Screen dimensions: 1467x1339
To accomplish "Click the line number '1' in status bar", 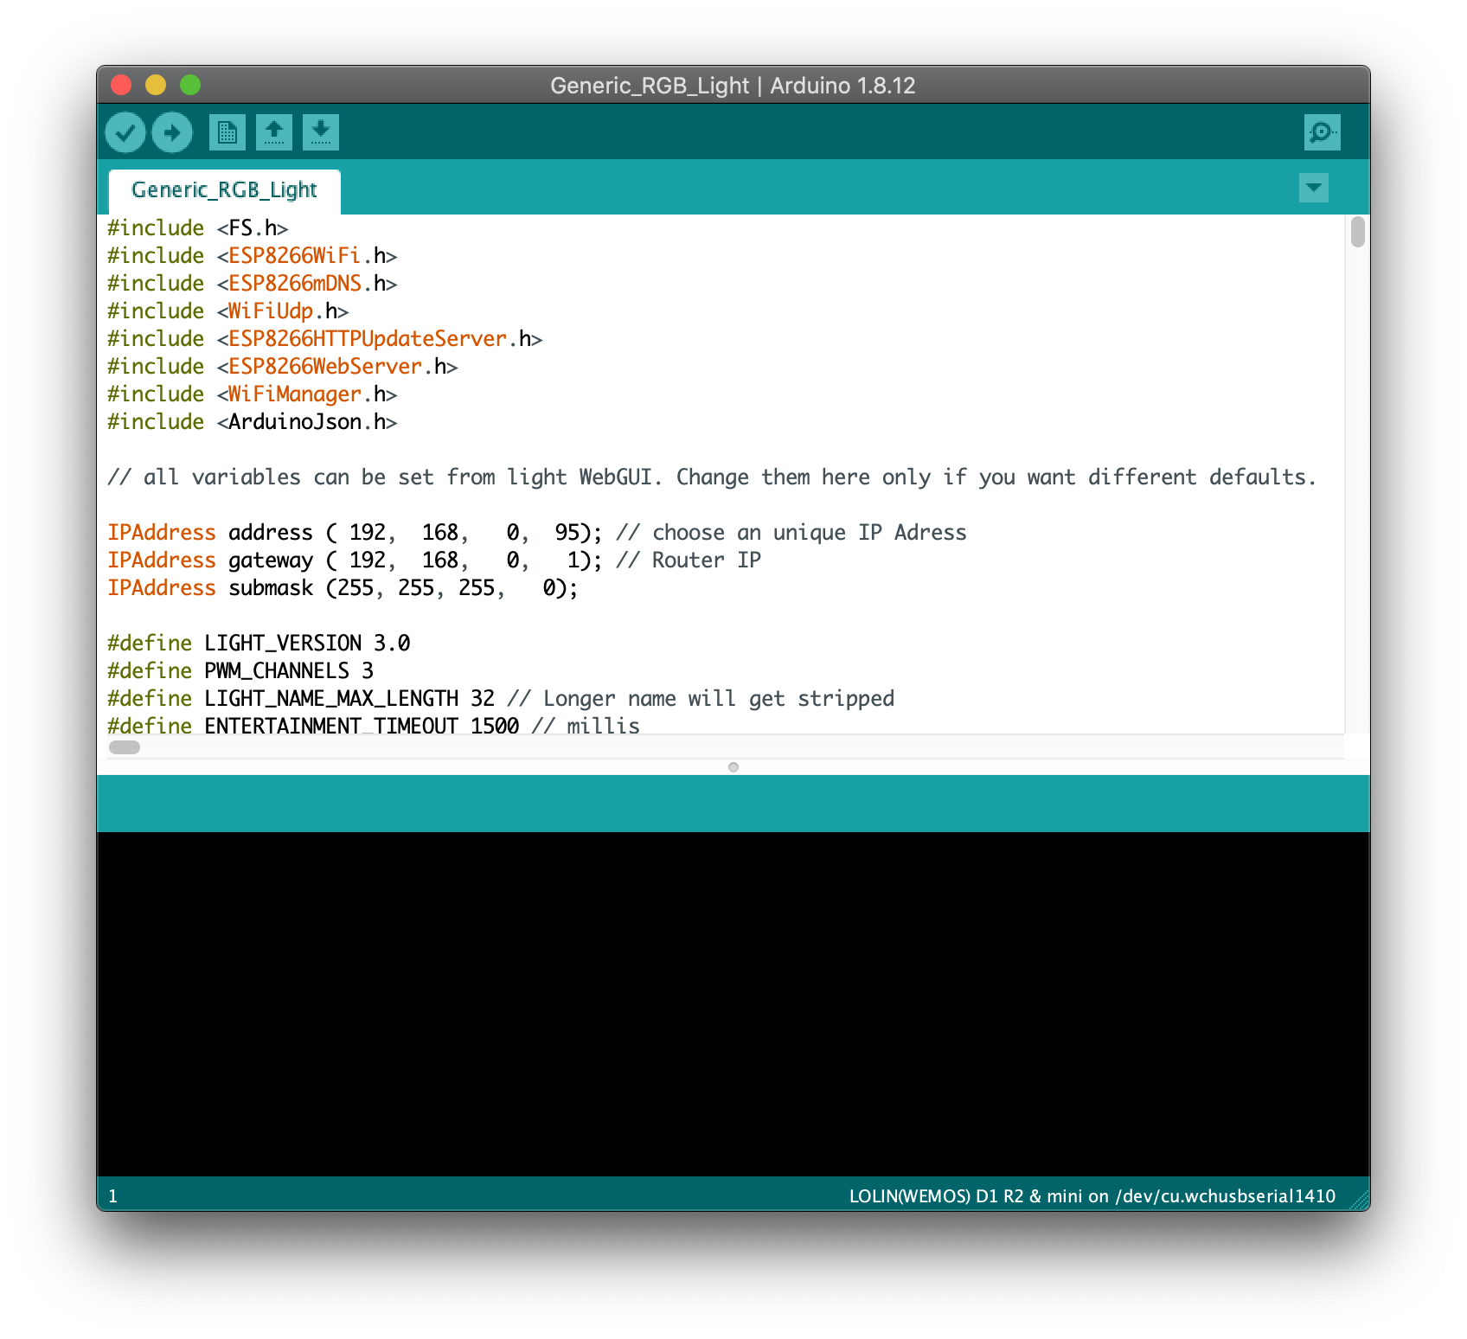I will tap(113, 1196).
